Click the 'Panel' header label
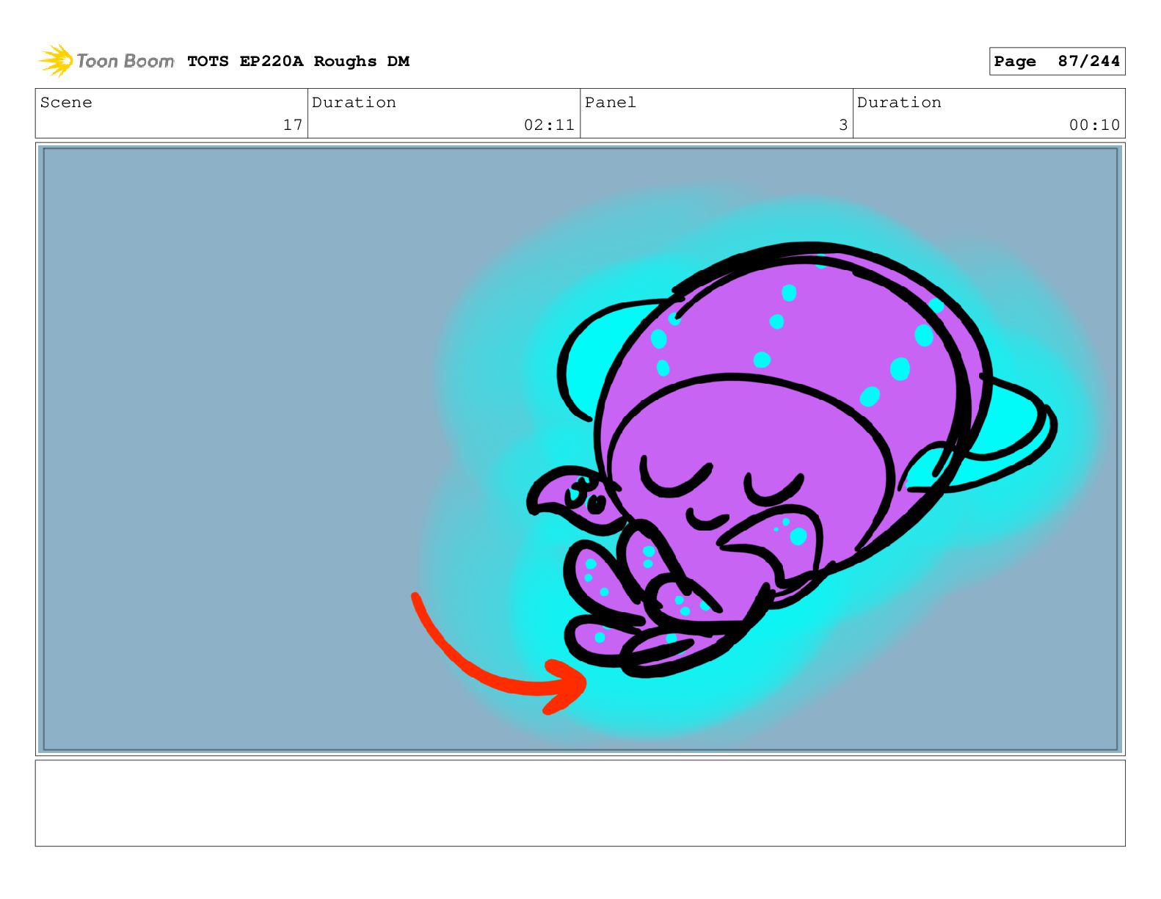1161x899 pixels. tap(611, 103)
